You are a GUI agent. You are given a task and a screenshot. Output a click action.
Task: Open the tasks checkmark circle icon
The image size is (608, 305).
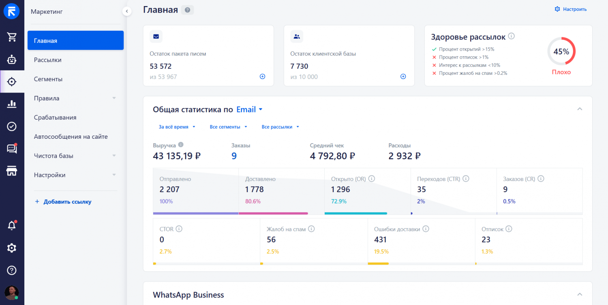pos(12,127)
